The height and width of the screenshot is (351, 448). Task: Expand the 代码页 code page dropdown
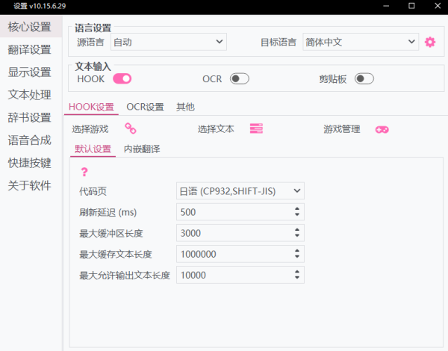pyautogui.click(x=240, y=191)
